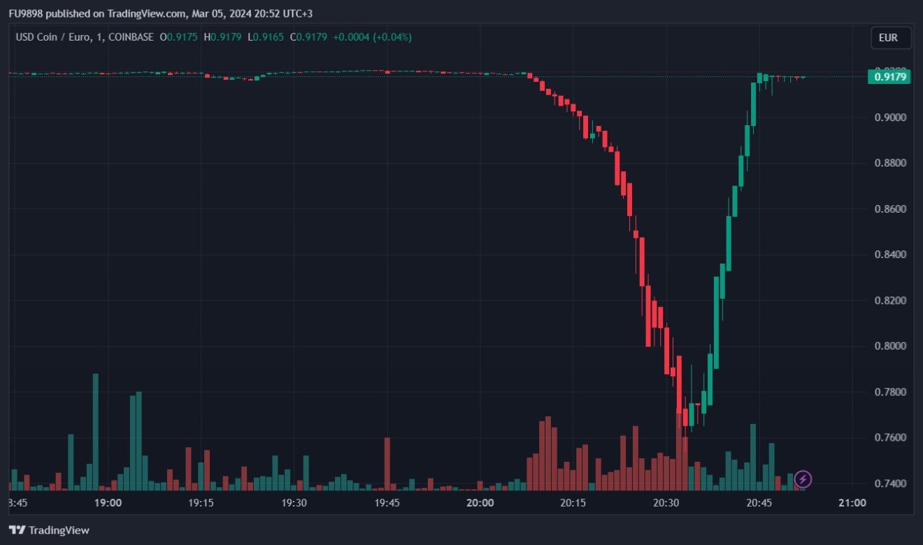The width and height of the screenshot is (923, 545).
Task: Select the 20:45 time axis label
Action: point(759,502)
